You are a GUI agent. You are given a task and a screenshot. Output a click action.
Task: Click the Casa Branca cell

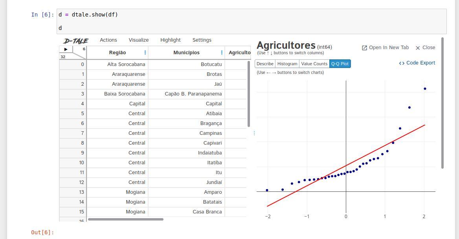[x=186, y=212]
